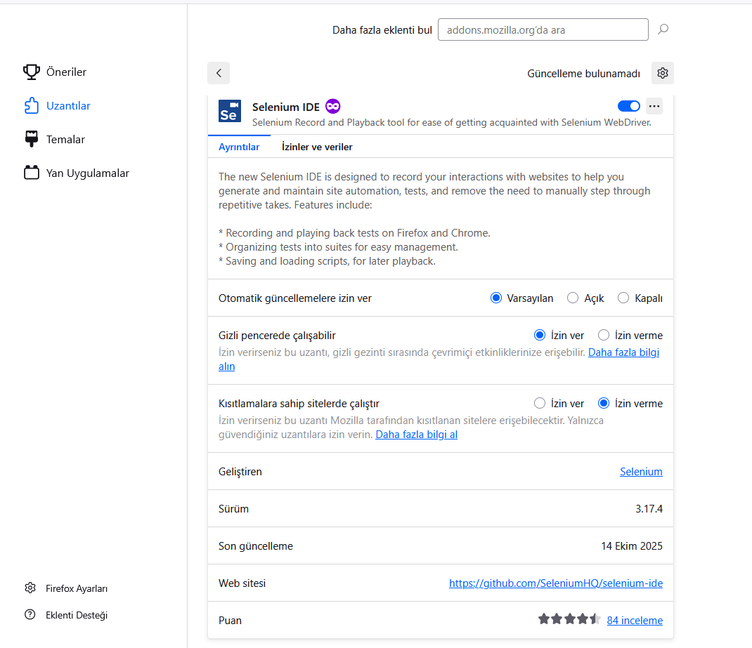Click the Selenium IDE logo icon
This screenshot has height=648, width=752.
coord(230,111)
